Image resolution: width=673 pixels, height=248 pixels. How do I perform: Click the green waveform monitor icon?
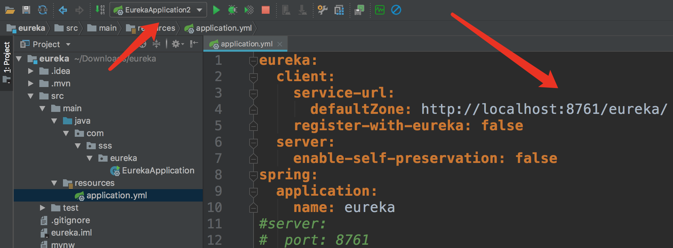click(x=380, y=10)
